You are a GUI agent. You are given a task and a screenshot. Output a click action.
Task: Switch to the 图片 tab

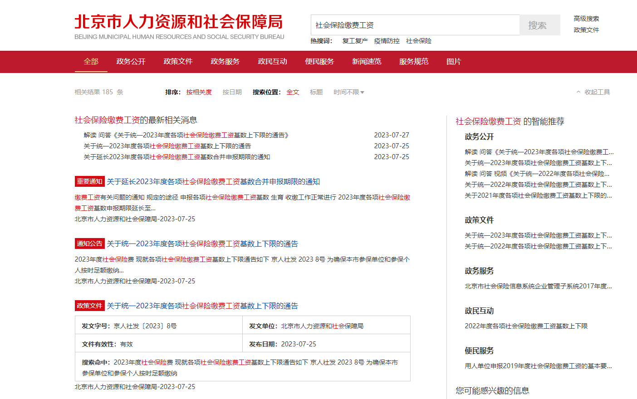(454, 62)
